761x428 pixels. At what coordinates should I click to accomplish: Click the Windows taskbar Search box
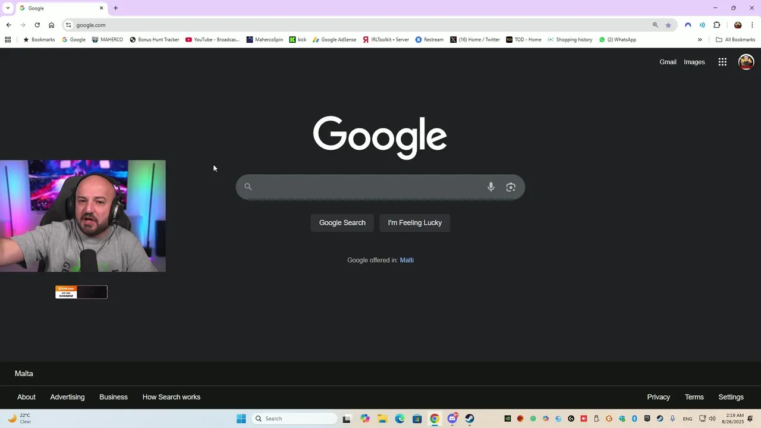pyautogui.click(x=295, y=418)
